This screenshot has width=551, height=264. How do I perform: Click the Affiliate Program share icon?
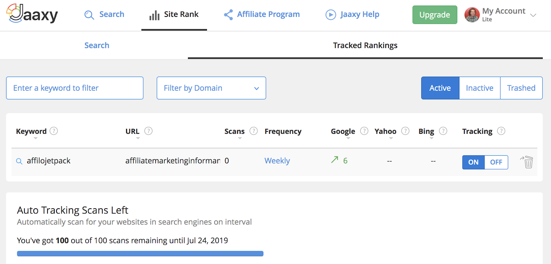[x=228, y=14]
